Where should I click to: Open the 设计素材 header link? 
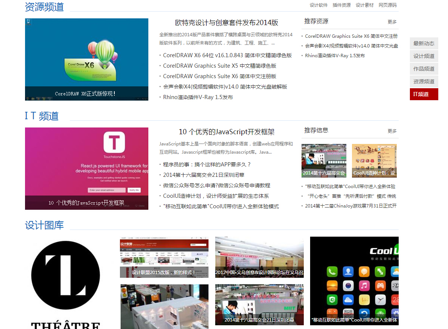pyautogui.click(x=364, y=5)
